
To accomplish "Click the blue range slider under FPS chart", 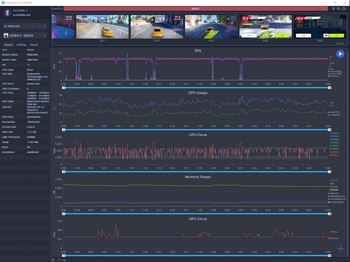I will [x=198, y=87].
